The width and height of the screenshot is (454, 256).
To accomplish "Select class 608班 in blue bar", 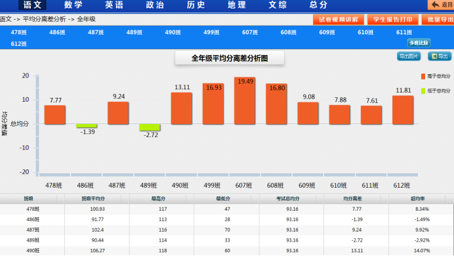I will (288, 32).
